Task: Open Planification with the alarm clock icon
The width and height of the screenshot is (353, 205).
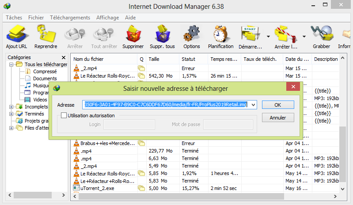Action: [220, 34]
